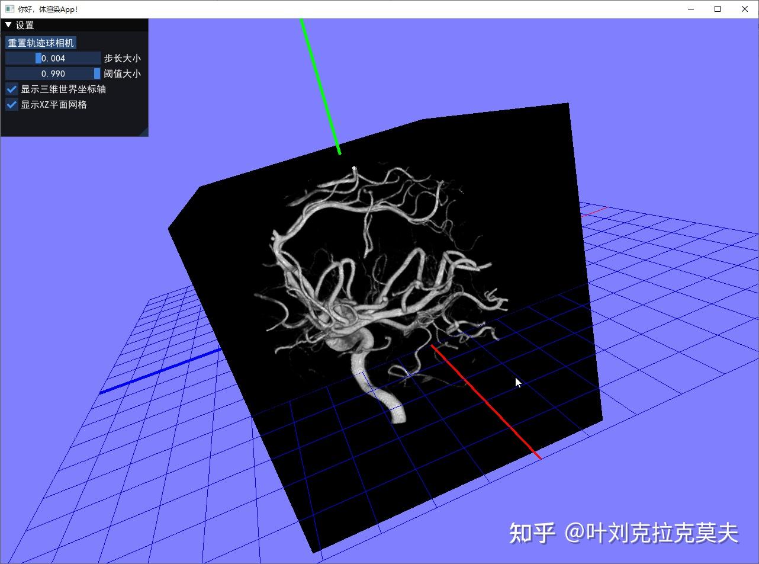The image size is (759, 564).
Task: Minimize the 体渲染App window
Action: (691, 9)
